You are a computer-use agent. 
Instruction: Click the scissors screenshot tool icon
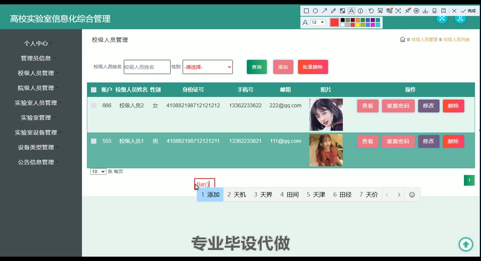[380, 11]
